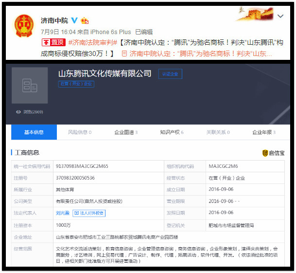Open legal representative 刘光孟 link
The height and width of the screenshot is (273, 296).
[63, 213]
